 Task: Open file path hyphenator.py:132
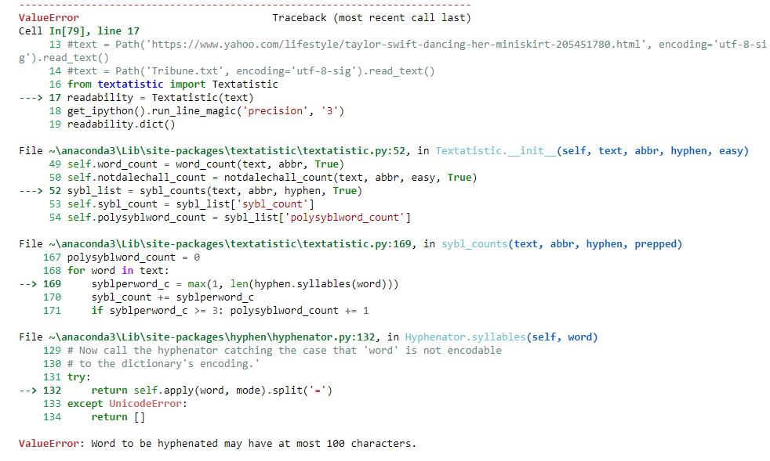(x=209, y=337)
